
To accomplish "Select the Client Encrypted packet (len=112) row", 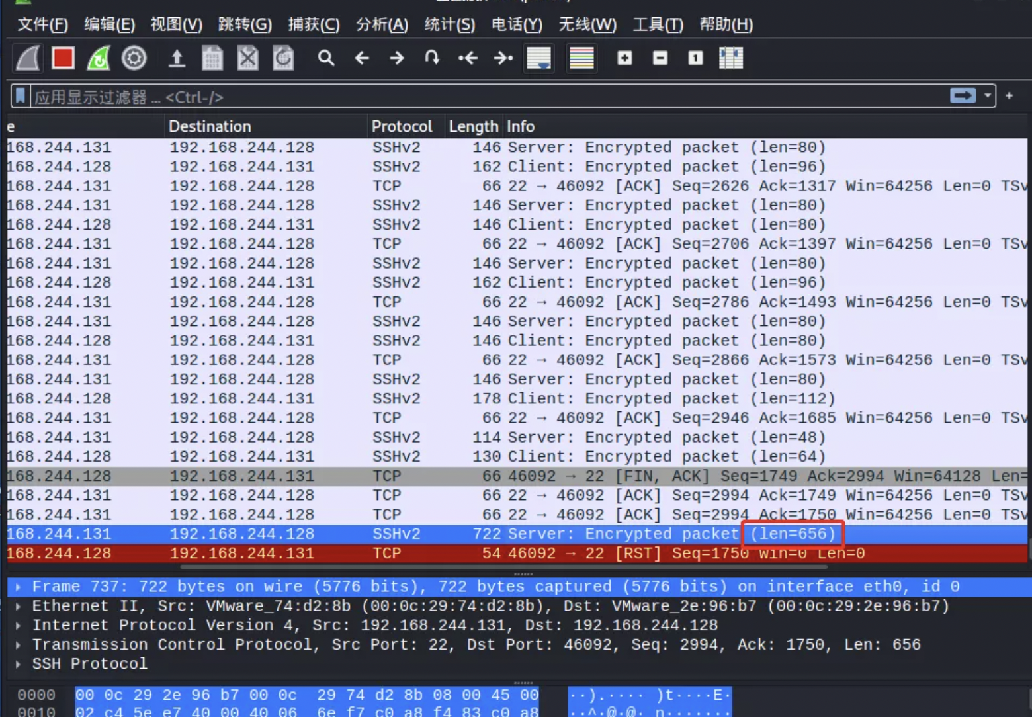I will tap(517, 399).
